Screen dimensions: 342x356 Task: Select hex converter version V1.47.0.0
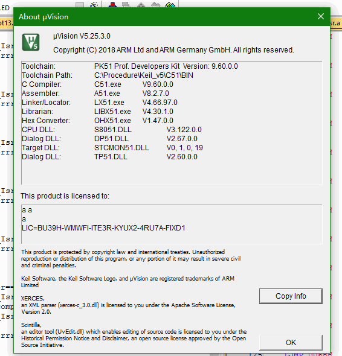(158, 121)
